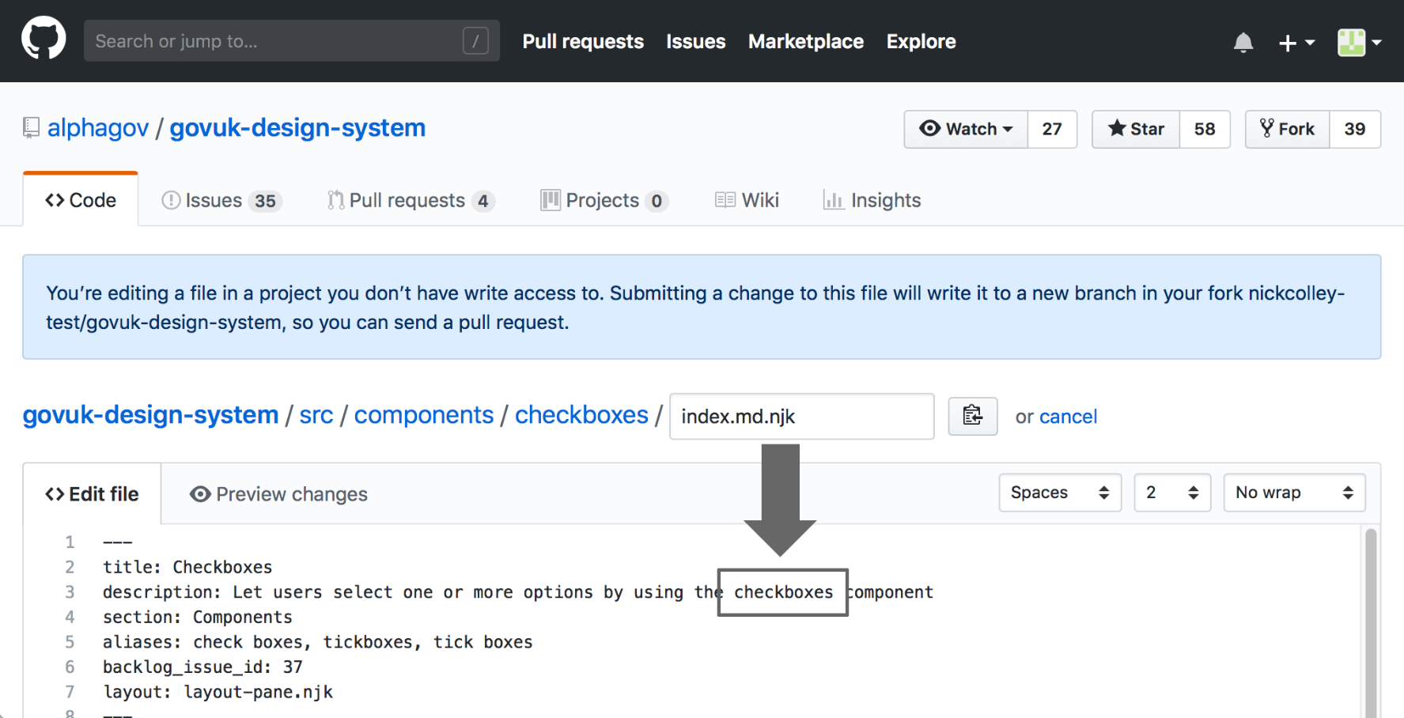Click the plus icon to create new
The height and width of the screenshot is (718, 1404).
click(x=1289, y=42)
